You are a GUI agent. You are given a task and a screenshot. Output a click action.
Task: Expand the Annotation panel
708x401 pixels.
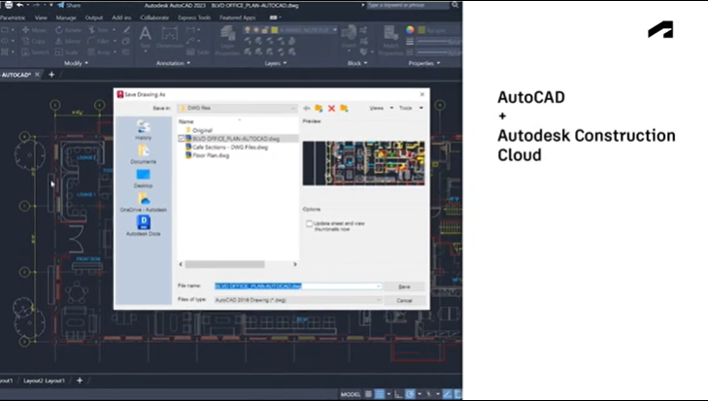click(174, 63)
